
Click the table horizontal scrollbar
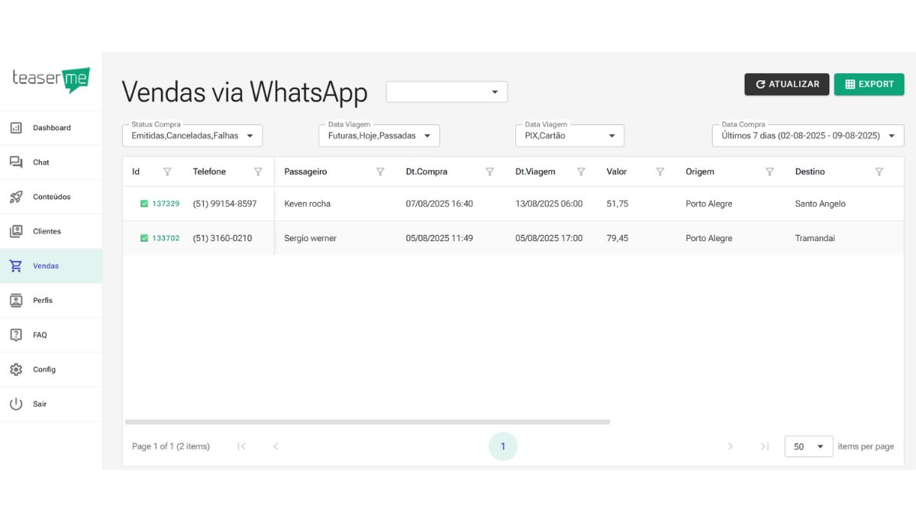coord(367,421)
